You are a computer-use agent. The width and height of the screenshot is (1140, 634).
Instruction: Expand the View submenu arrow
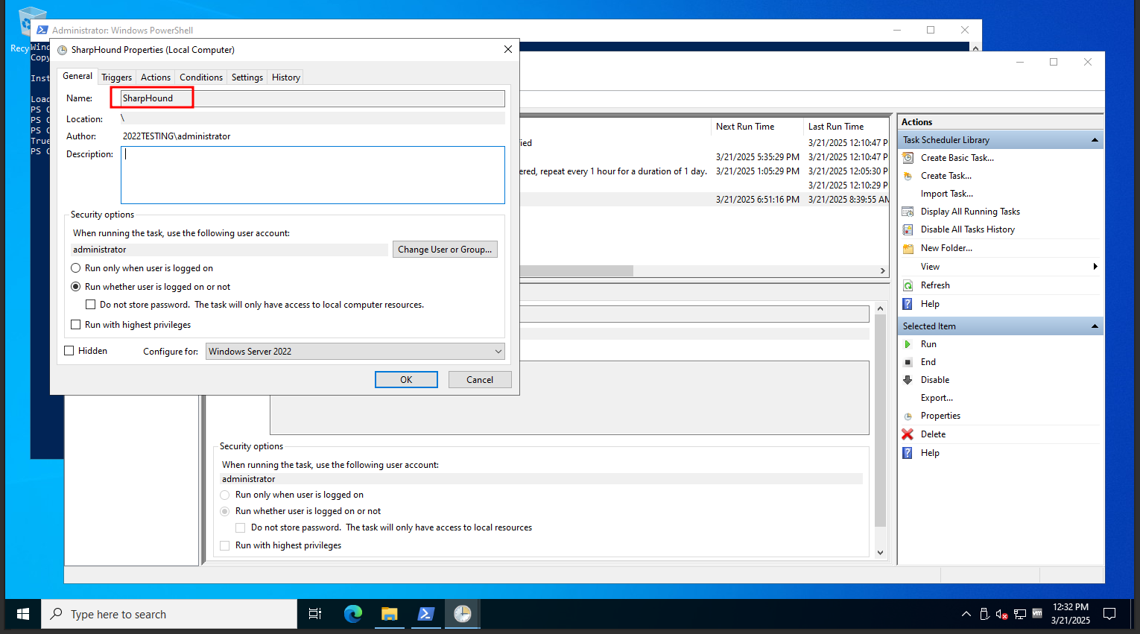click(1095, 267)
